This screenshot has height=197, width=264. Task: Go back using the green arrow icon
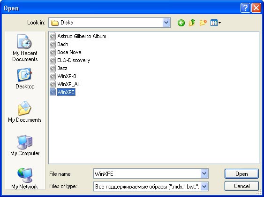tap(181, 23)
